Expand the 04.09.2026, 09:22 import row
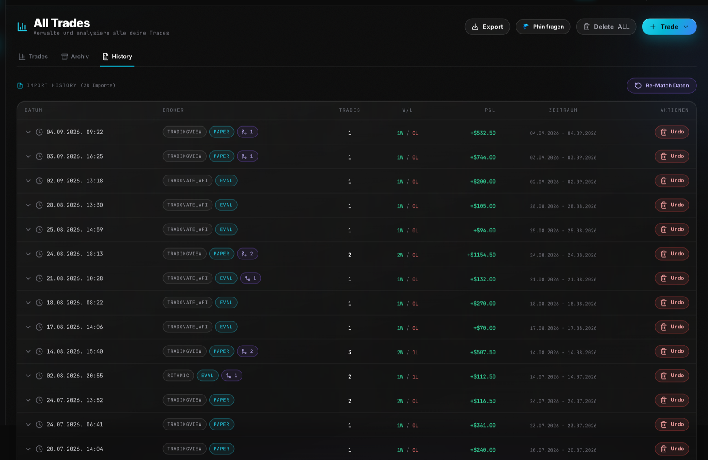Screen dimensions: 708x460 (28, 132)
